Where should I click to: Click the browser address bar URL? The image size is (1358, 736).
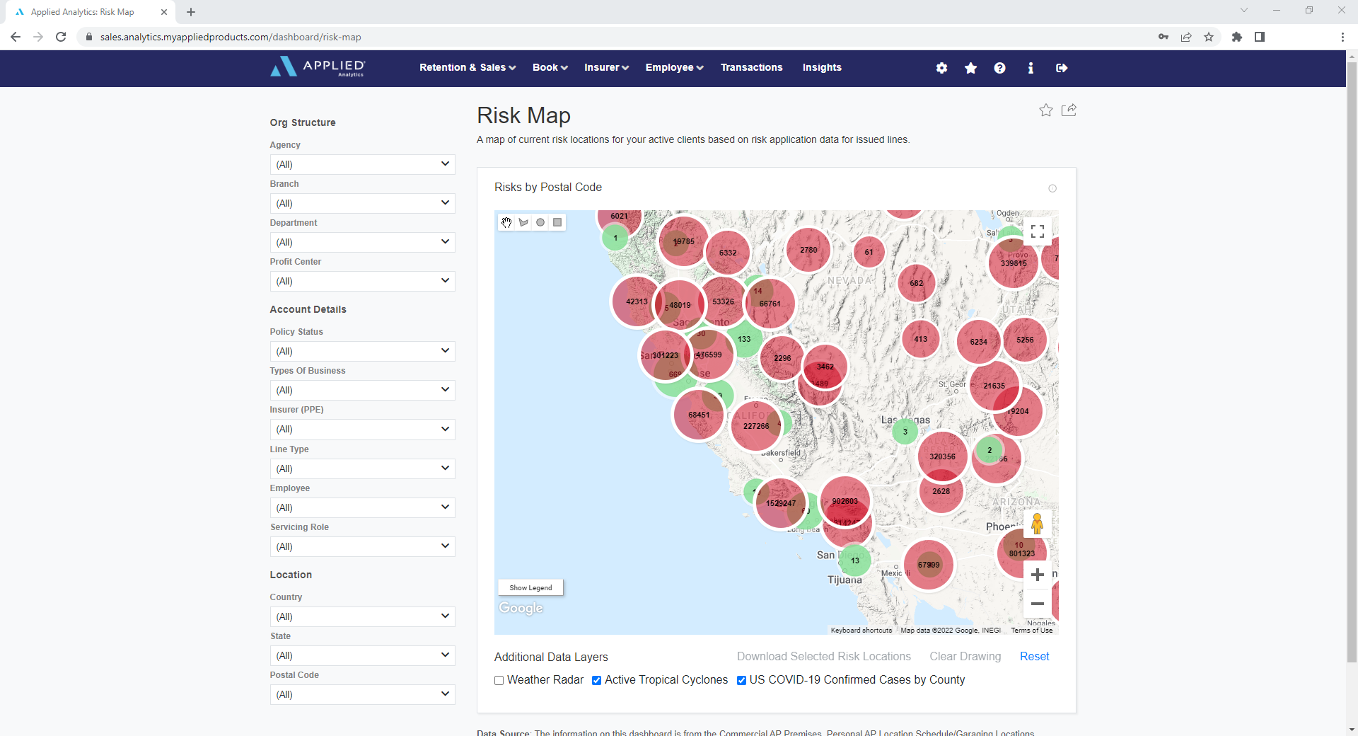tap(231, 37)
